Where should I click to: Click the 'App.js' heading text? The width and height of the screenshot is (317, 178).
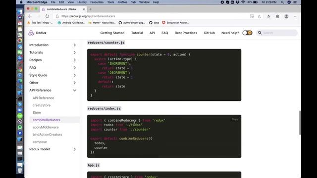(94, 165)
